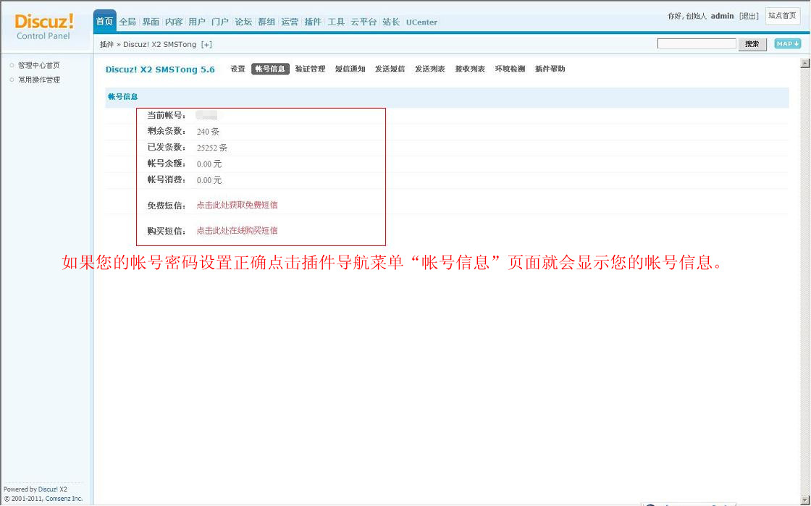Click the 0.00 元 value beside 帐号余额
Screen dimensions: 811x506
point(209,164)
